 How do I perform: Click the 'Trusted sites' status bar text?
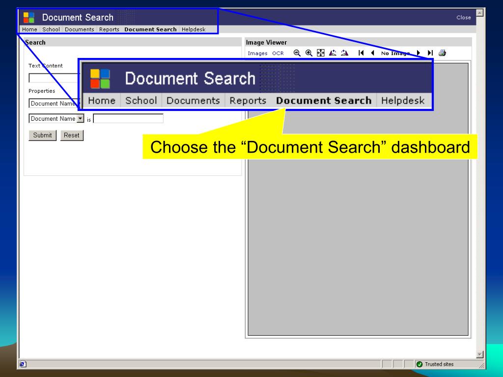tap(439, 364)
